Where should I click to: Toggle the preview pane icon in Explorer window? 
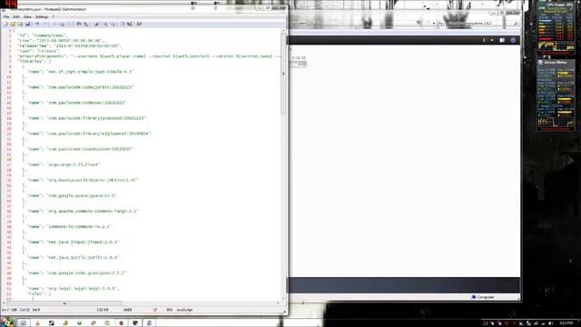click(x=502, y=40)
